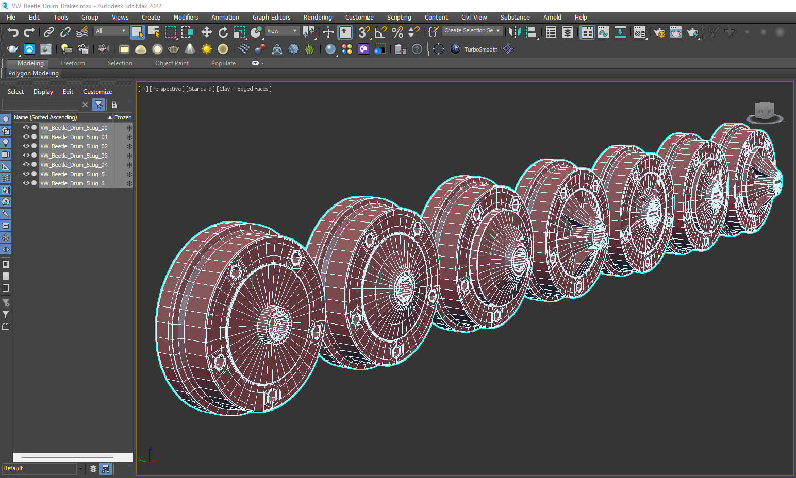Screen dimensions: 796x478
Task: Hide VW_Beetle_Drum_SLug_02 with eye icon
Action: click(x=26, y=146)
